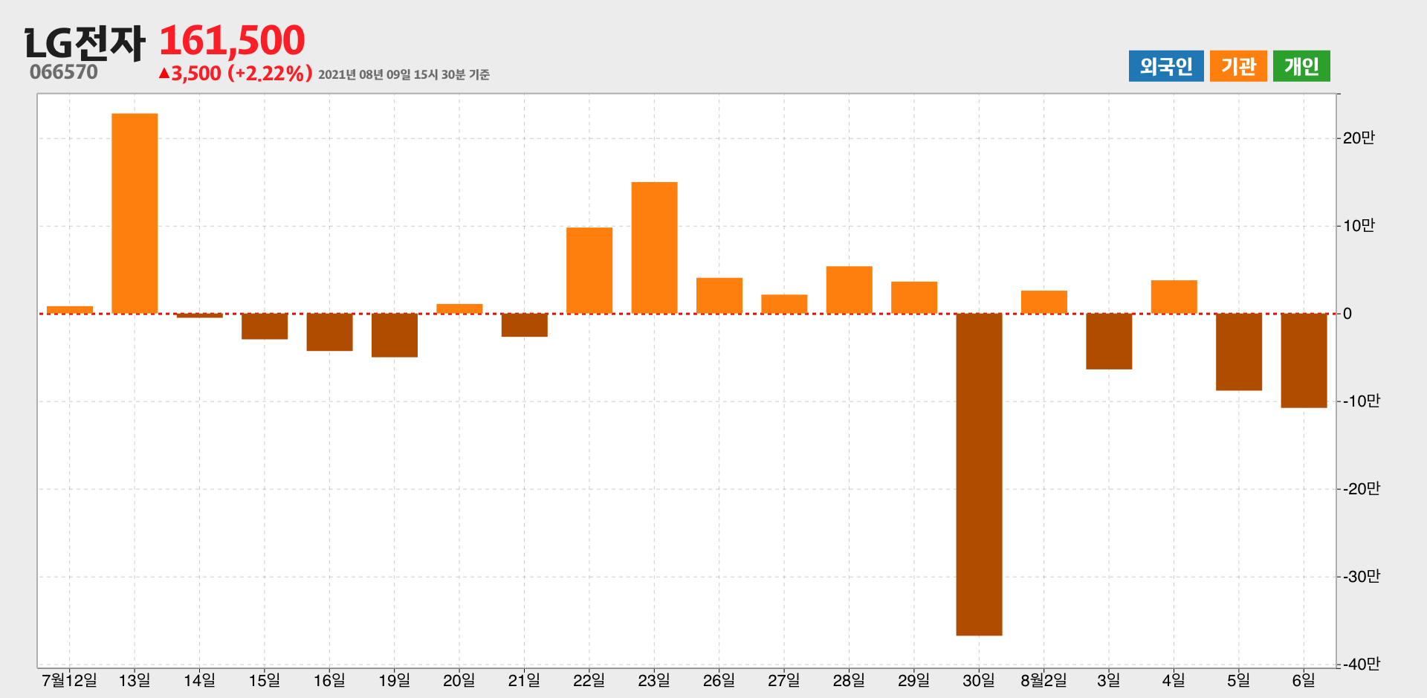Click the 27일 positive bar
The height and width of the screenshot is (698, 1427).
[784, 304]
